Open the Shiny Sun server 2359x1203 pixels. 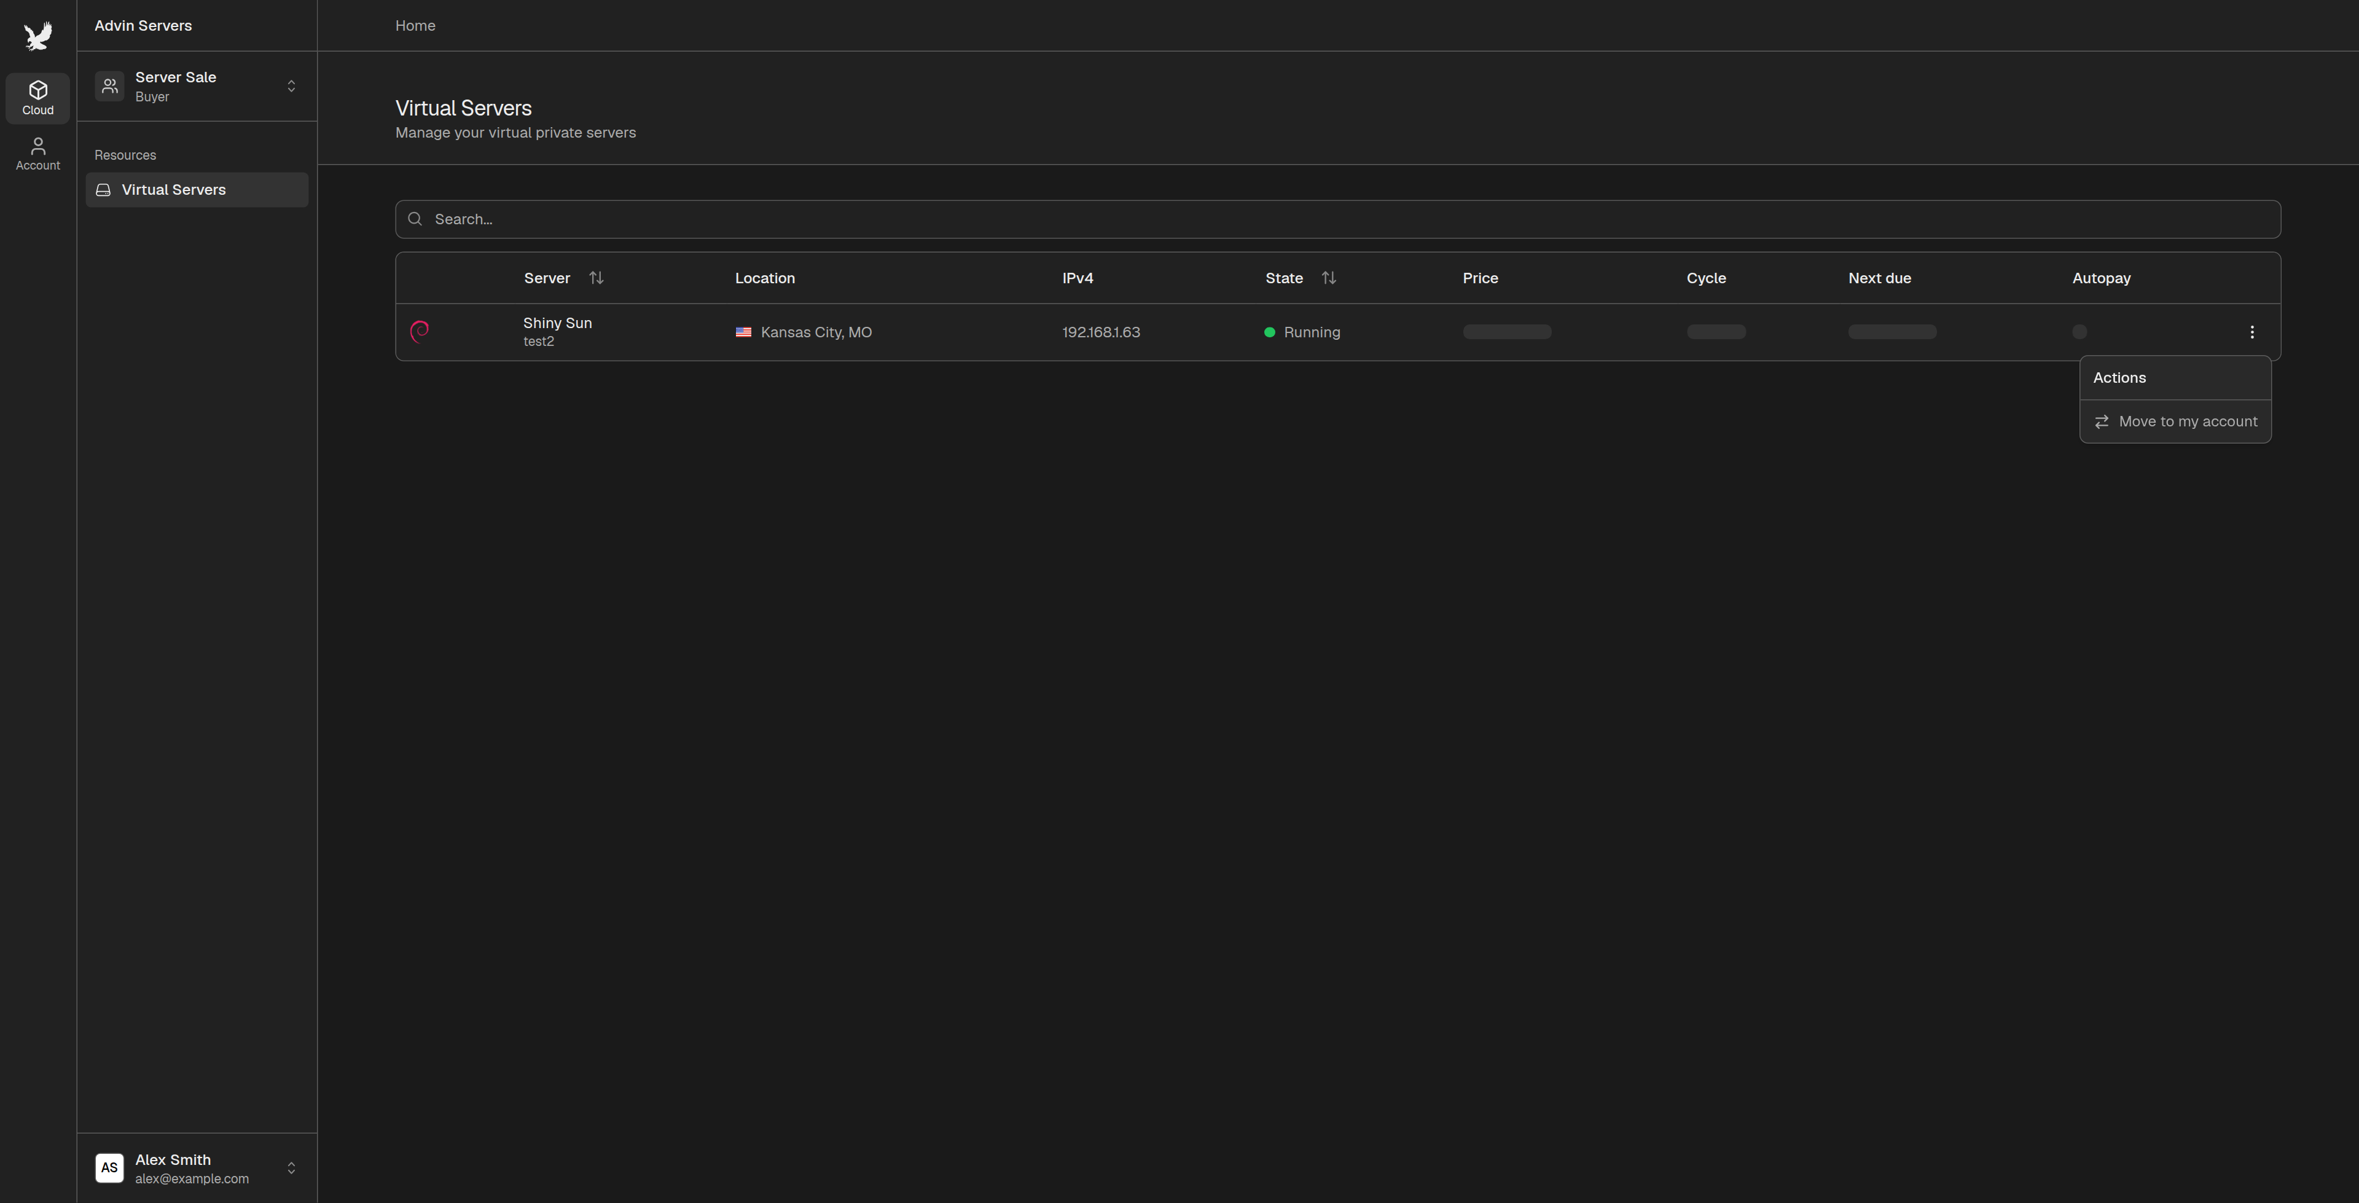click(558, 323)
